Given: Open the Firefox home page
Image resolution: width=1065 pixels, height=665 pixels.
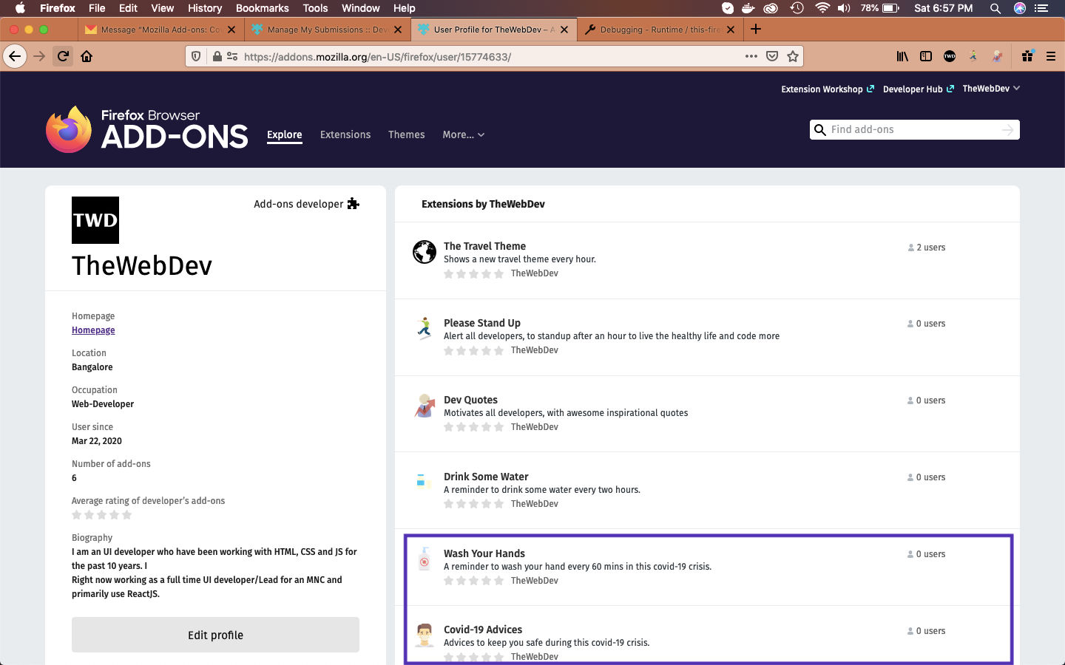Looking at the screenshot, I should 87,56.
